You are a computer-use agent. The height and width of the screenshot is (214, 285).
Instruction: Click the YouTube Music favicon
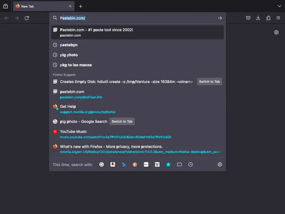pyautogui.click(x=55, y=132)
